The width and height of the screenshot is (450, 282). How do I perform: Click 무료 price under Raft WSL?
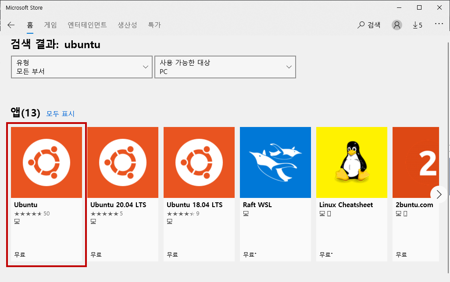point(250,254)
